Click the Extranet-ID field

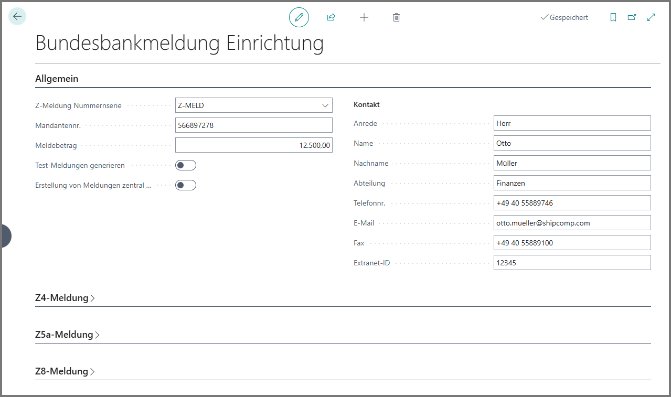point(572,263)
